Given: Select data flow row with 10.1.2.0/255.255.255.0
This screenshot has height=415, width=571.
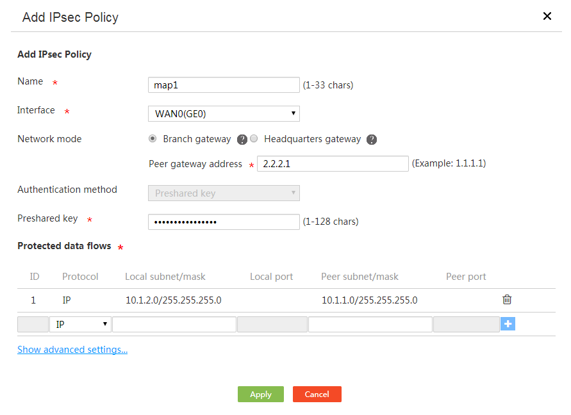Looking at the screenshot, I should (x=286, y=300).
